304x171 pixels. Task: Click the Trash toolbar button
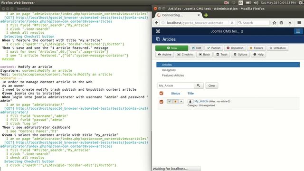pos(222,55)
